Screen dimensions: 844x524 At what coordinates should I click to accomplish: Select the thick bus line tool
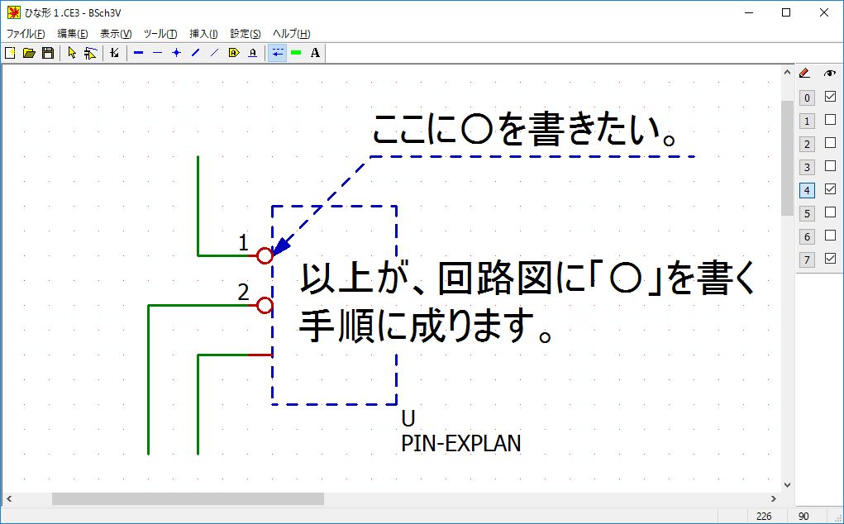click(x=138, y=53)
